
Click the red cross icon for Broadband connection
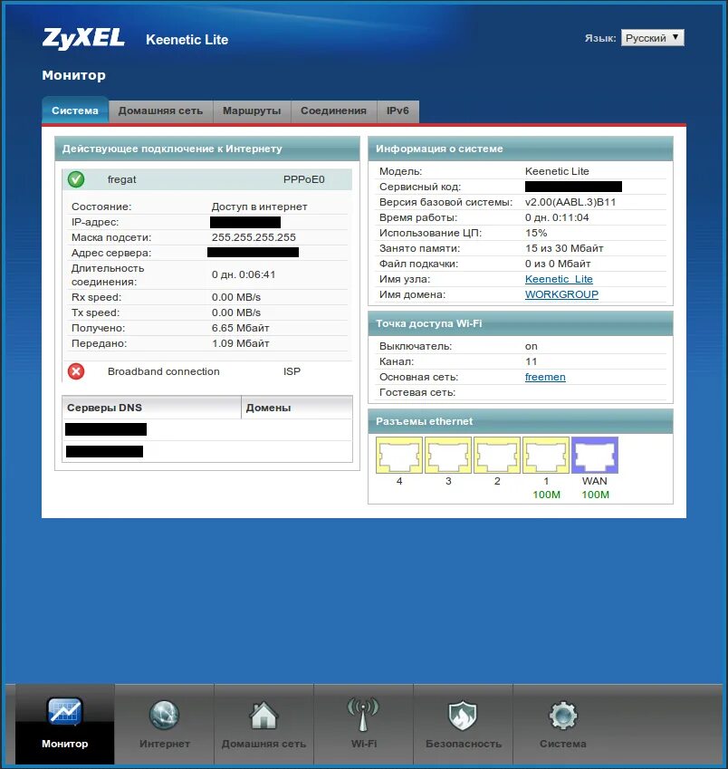(x=76, y=371)
